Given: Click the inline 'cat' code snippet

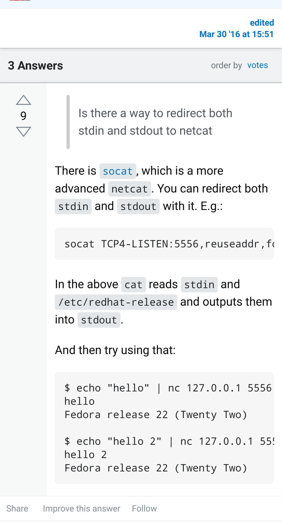Looking at the screenshot, I should point(133,284).
